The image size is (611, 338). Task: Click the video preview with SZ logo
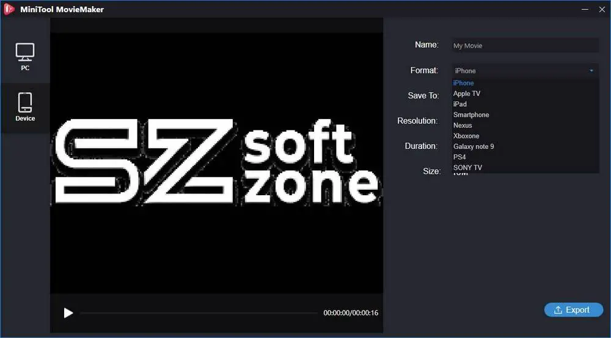coord(217,162)
